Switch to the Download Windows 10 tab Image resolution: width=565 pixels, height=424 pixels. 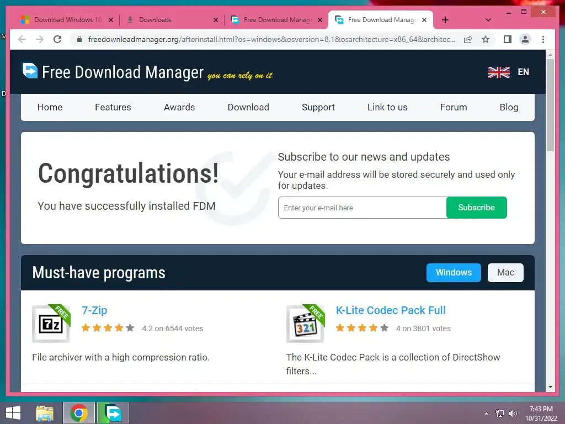click(x=68, y=20)
